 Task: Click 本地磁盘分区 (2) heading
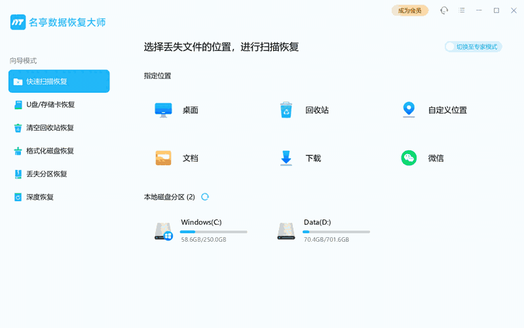coord(170,197)
